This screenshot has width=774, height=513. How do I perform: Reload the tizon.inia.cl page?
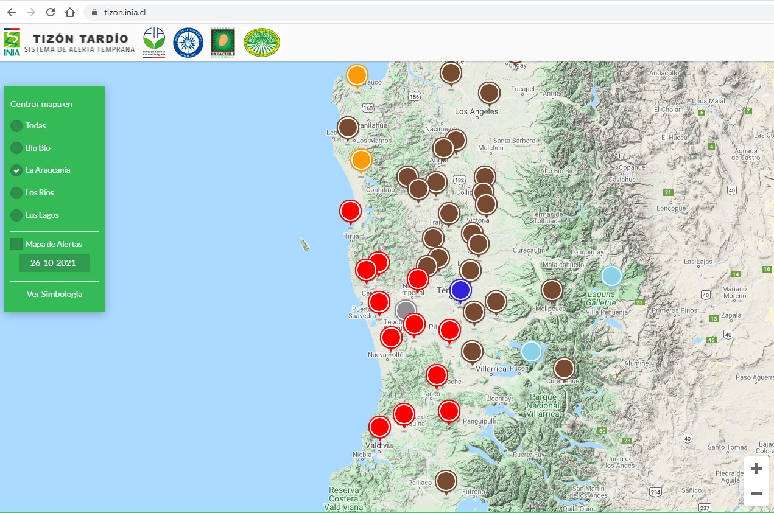tap(51, 12)
